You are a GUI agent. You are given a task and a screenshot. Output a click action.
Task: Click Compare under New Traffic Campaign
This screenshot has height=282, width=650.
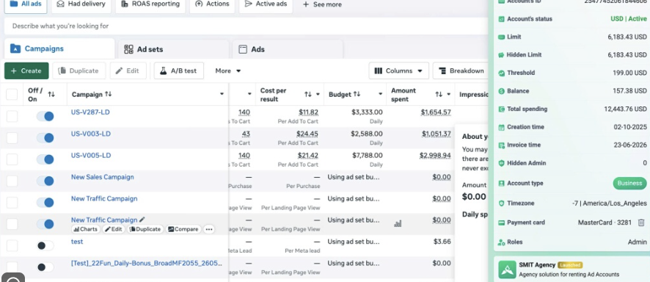(x=183, y=229)
